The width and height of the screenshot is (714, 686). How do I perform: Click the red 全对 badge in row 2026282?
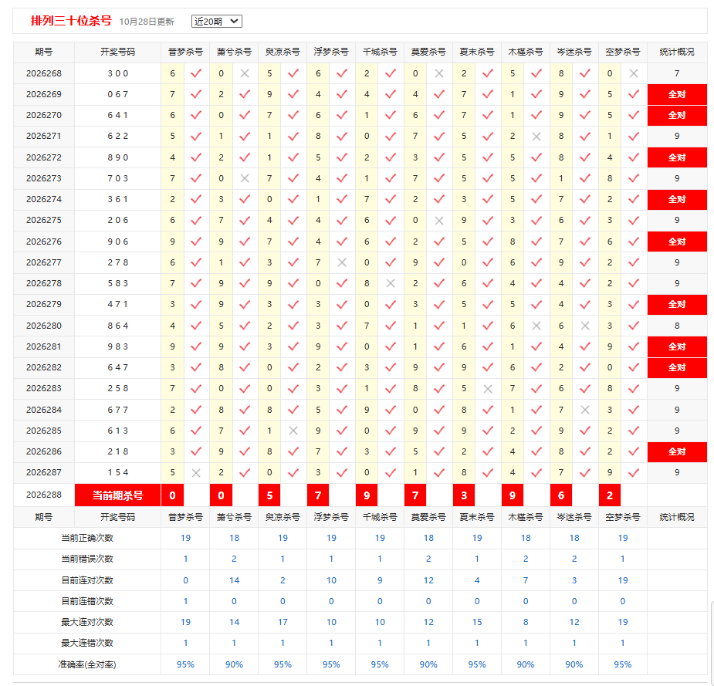(x=677, y=368)
